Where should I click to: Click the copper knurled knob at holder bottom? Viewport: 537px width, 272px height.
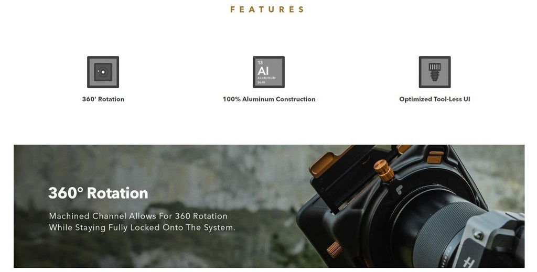click(x=335, y=249)
